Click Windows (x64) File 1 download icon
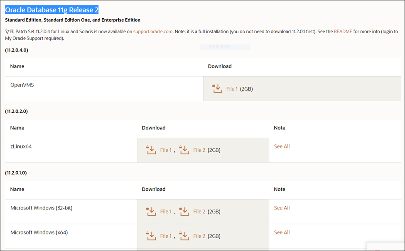 151,236
